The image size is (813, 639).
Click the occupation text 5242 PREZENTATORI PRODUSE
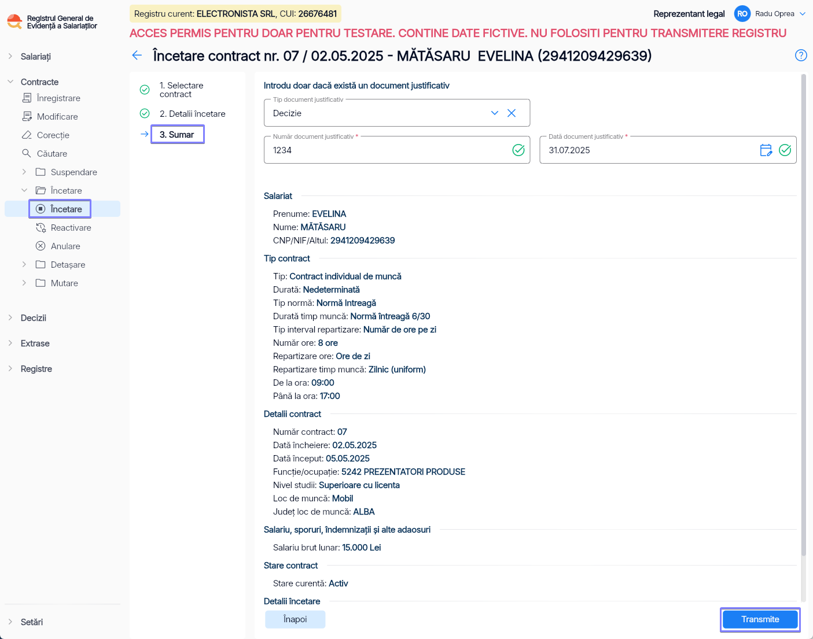pos(403,472)
